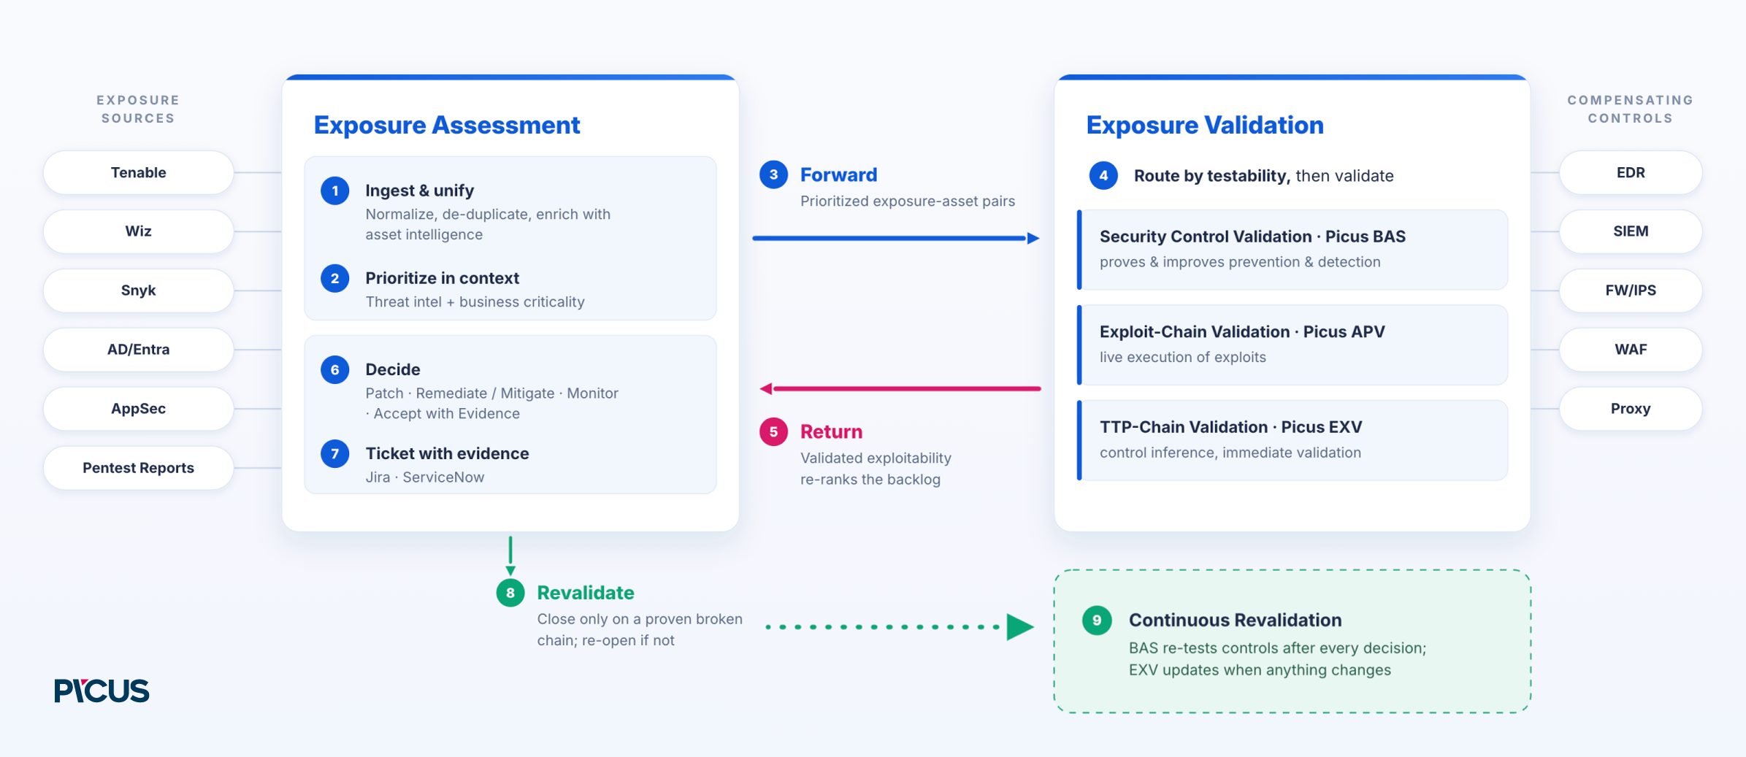Click the red 'Return' label
1746x757 pixels.
(832, 431)
